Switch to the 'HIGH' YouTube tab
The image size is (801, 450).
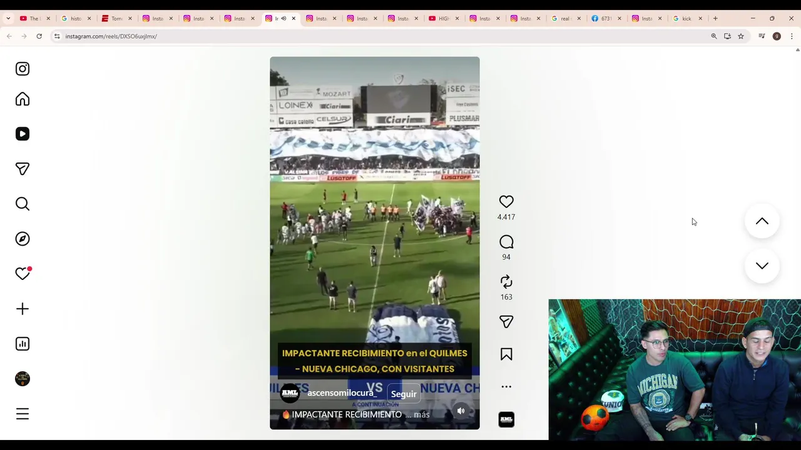(443, 19)
